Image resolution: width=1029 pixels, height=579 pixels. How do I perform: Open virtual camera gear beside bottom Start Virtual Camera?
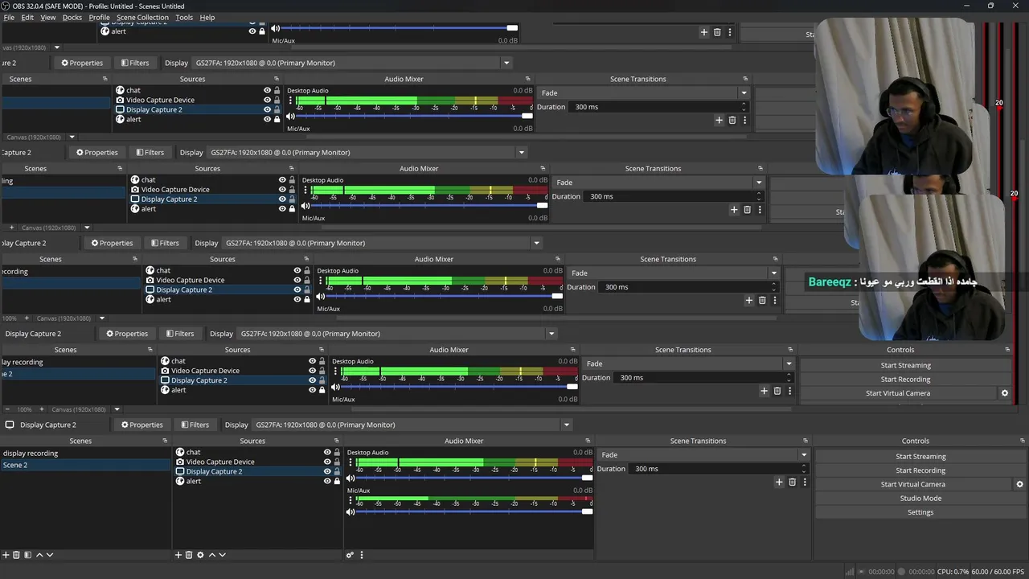1020,484
